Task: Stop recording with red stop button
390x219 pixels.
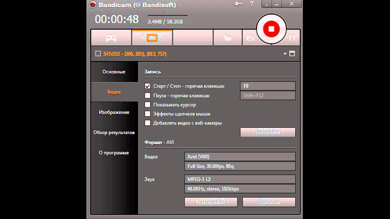Action: click(x=271, y=29)
